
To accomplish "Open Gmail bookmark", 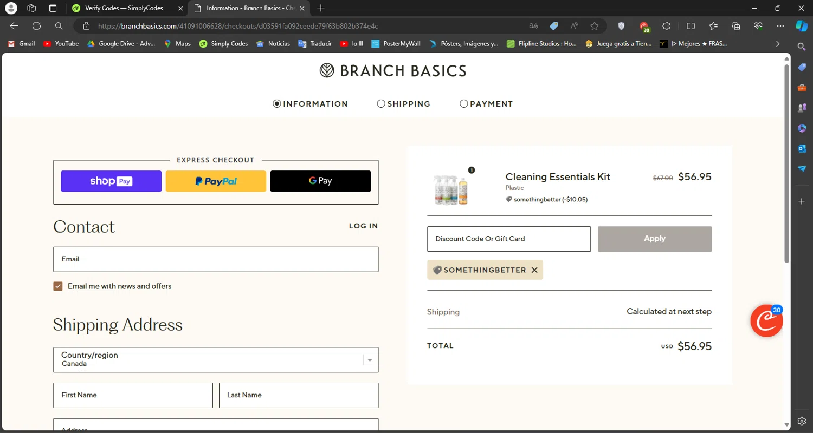I will point(21,44).
